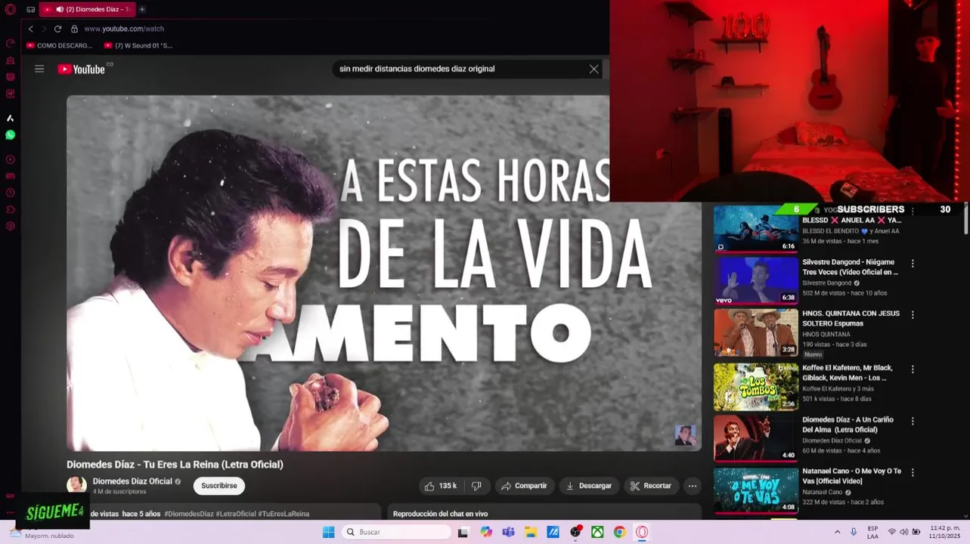Open Silvestre Dangond Niégame Tres Veces thumbnail
Screen dimensions: 970x544
coord(756,281)
